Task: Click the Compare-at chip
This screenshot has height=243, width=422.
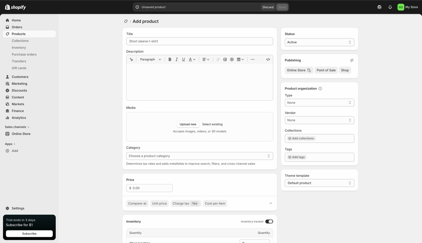Action: click(137, 204)
